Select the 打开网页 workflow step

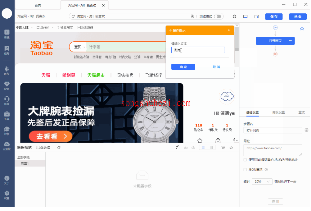pos(275,41)
